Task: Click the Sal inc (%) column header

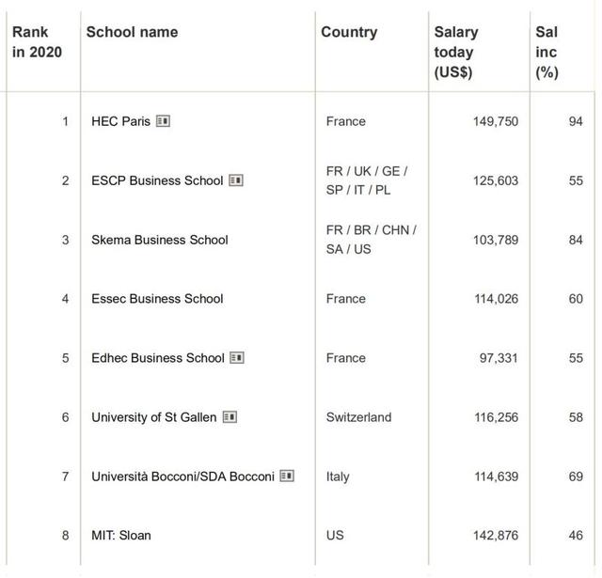Action: pyautogui.click(x=547, y=52)
